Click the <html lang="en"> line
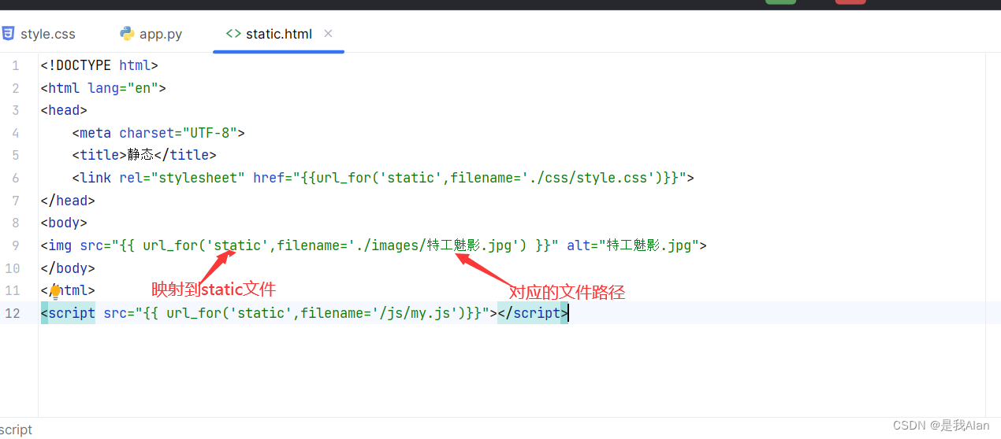 coord(103,88)
